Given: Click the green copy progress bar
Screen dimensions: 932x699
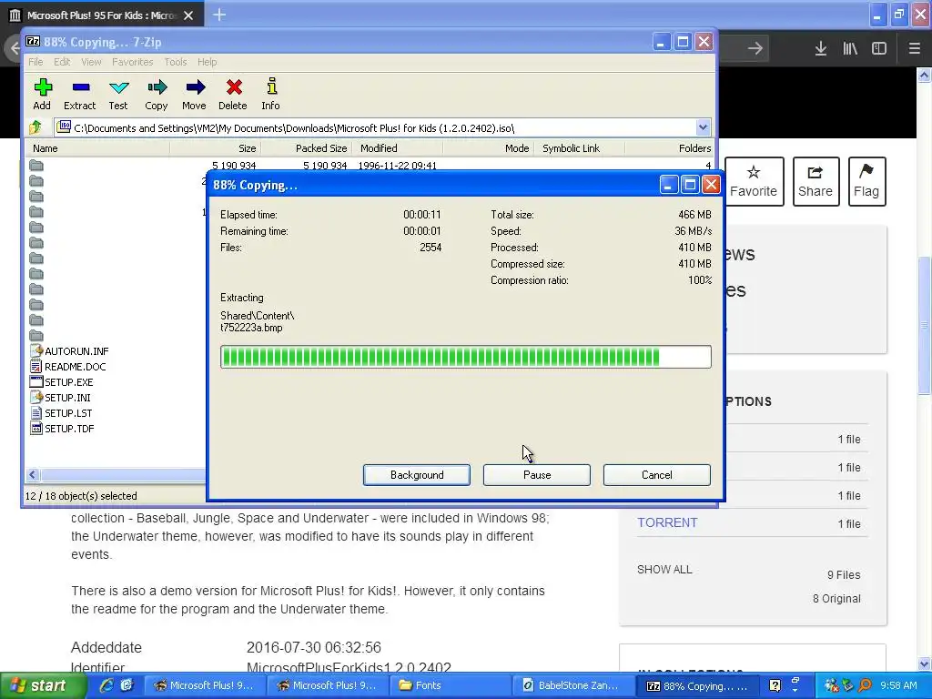Looking at the screenshot, I should (x=465, y=357).
